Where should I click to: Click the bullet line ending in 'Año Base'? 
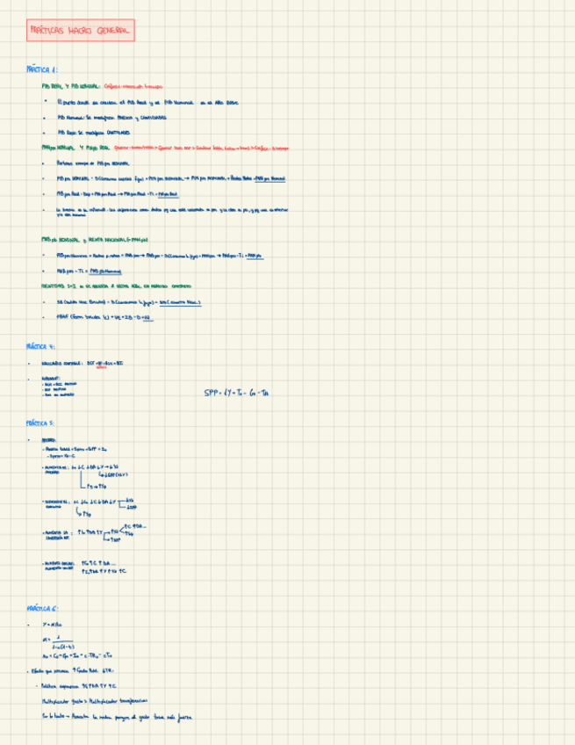click(x=147, y=102)
